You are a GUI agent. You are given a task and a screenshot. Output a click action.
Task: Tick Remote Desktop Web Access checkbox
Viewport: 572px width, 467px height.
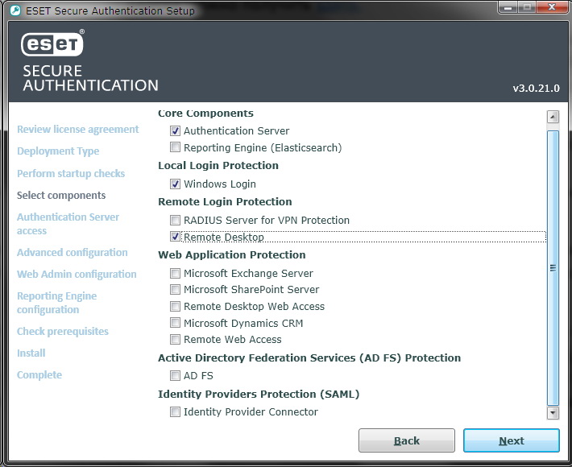(x=175, y=306)
